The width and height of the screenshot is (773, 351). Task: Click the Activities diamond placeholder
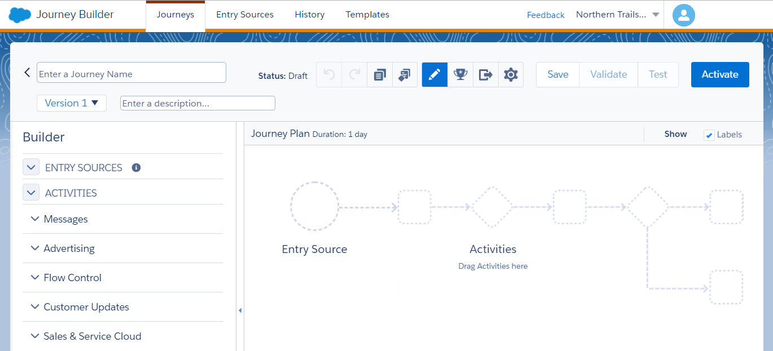point(492,207)
